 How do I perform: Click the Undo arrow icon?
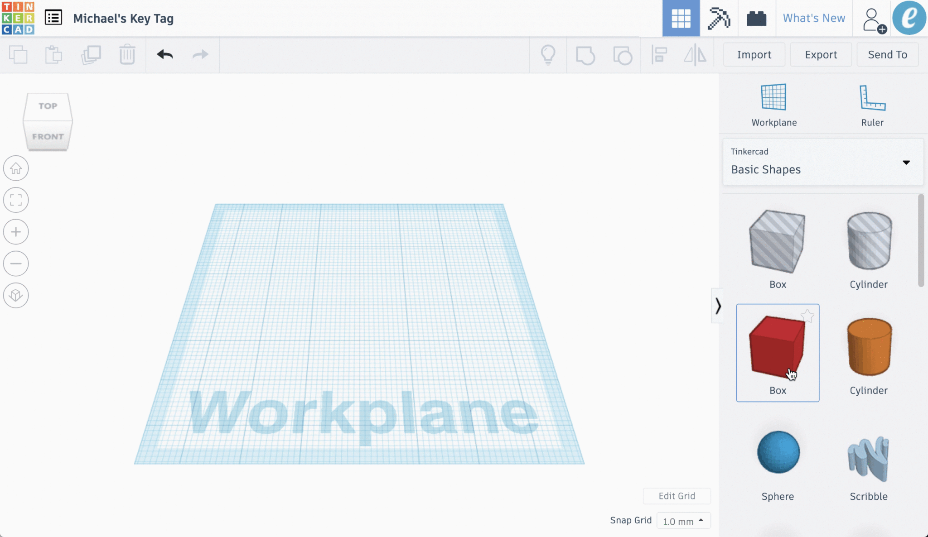pyautogui.click(x=164, y=54)
